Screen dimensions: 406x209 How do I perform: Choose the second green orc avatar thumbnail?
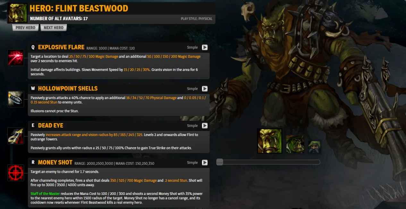[x=295, y=144]
